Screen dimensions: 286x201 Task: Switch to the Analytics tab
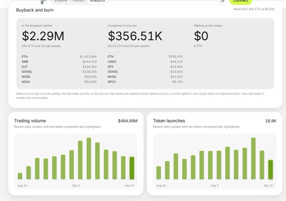point(98,1)
